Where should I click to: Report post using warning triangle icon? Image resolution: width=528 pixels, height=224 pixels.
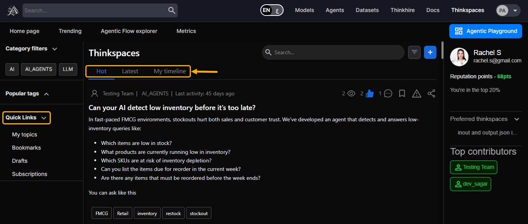coord(416,93)
